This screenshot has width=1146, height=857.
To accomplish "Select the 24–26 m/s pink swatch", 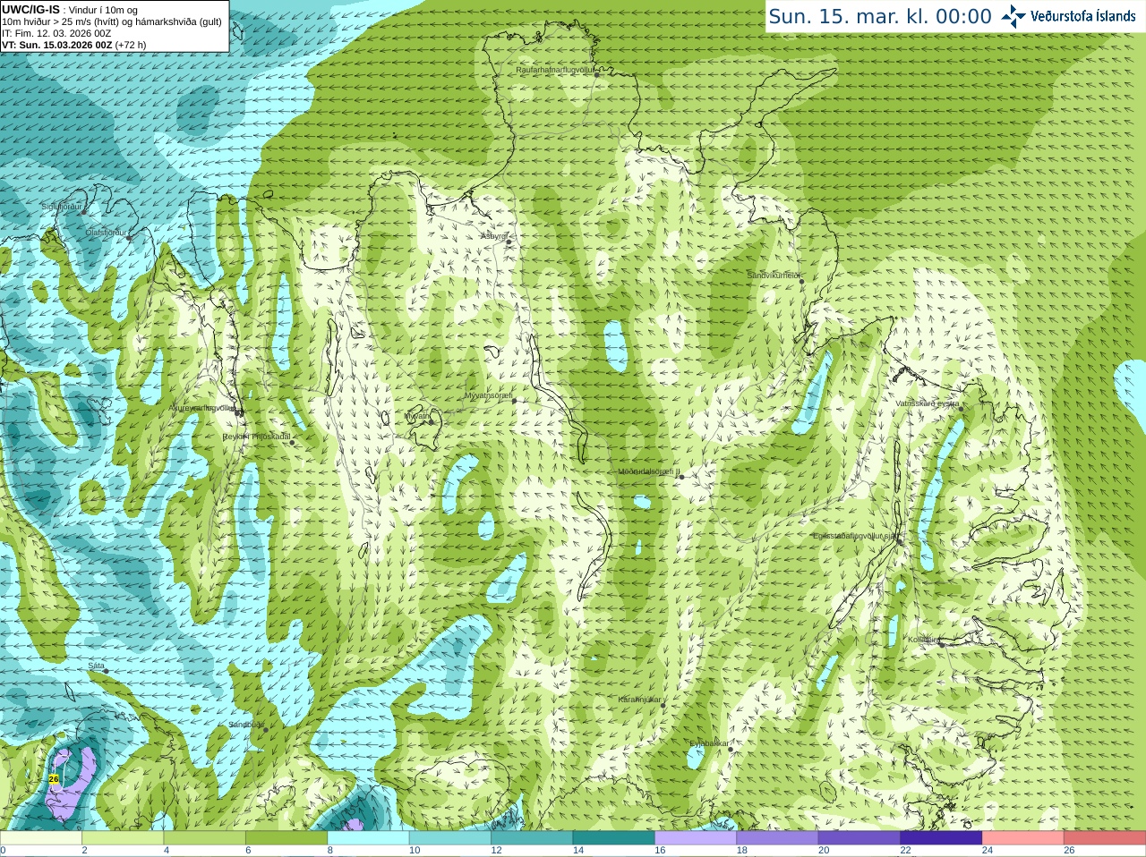I will (1023, 838).
